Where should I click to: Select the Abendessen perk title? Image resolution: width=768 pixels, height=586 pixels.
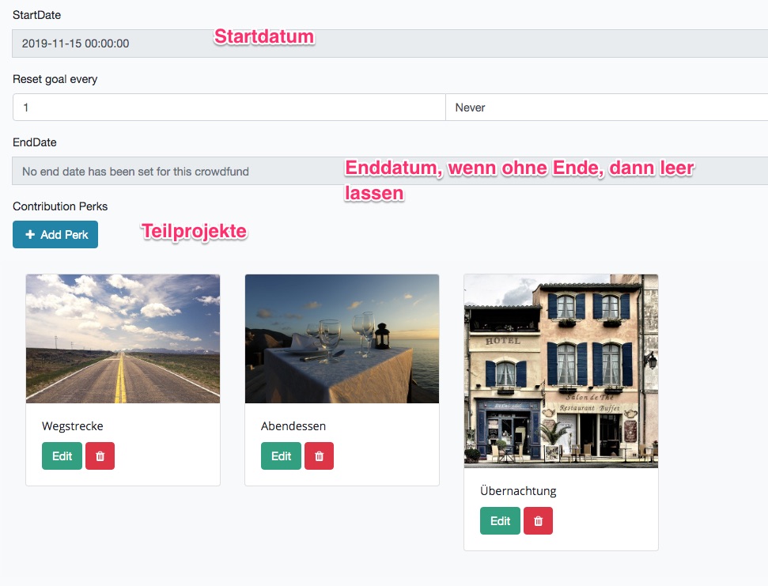pyautogui.click(x=293, y=426)
